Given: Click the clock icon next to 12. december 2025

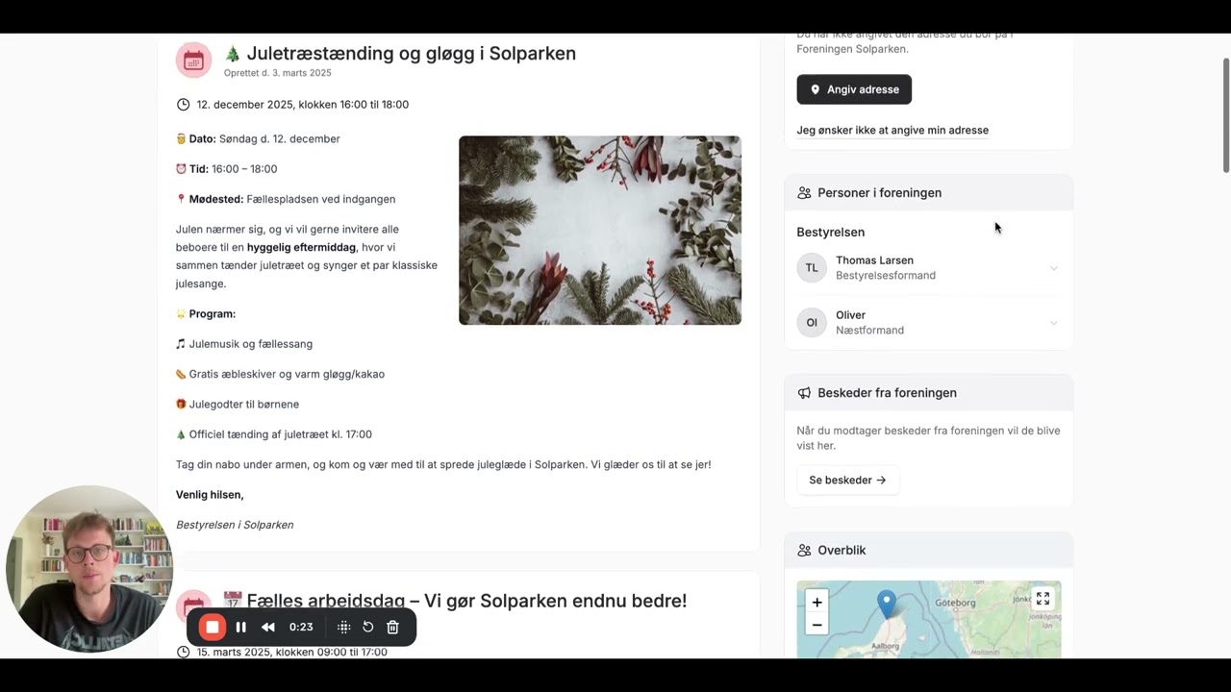Looking at the screenshot, I should coord(184,105).
